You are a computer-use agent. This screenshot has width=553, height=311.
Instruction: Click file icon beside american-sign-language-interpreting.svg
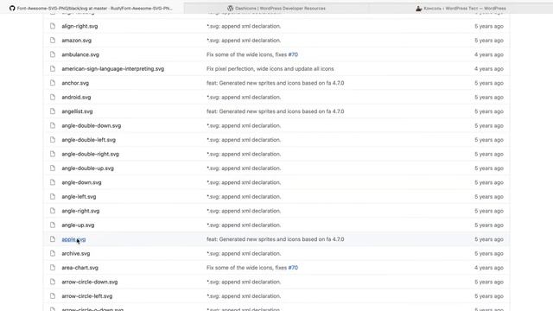[53, 69]
